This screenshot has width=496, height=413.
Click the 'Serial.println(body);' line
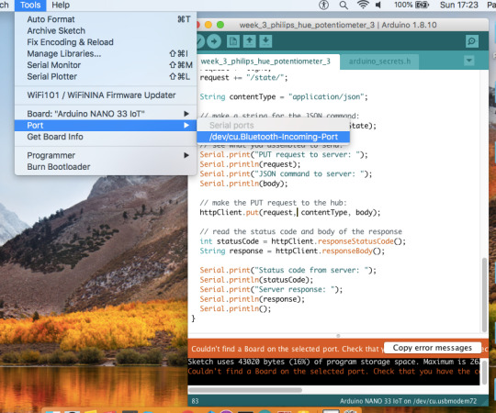pos(243,184)
